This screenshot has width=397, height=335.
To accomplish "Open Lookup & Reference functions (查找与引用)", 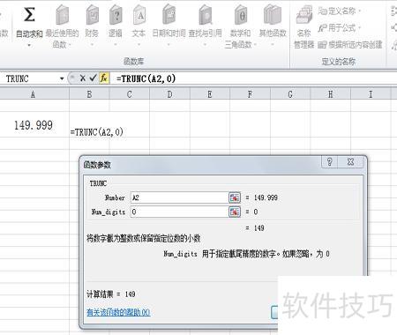I will [205, 26].
